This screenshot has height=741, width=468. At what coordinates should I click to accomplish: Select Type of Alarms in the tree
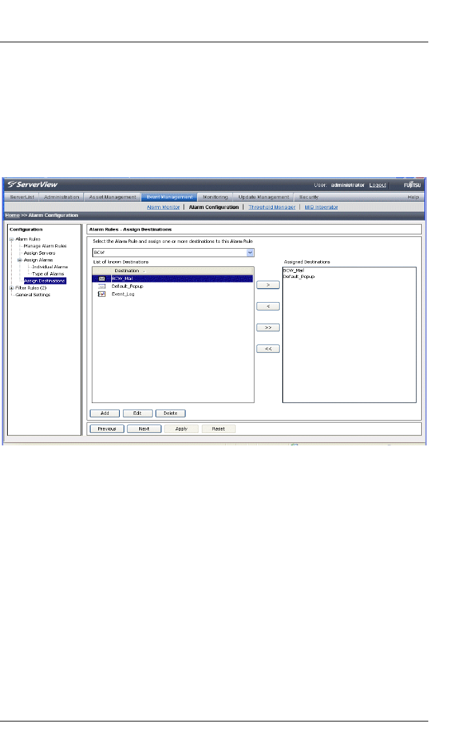tap(48, 274)
